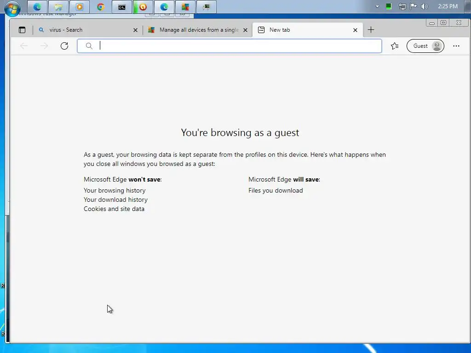Switch to the active Edge window in taskbar
Screen dimensions: 471x353
[164, 6]
